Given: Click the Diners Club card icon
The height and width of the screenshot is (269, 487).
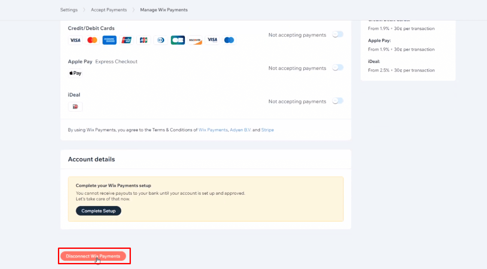Looking at the screenshot, I should tap(160, 40).
